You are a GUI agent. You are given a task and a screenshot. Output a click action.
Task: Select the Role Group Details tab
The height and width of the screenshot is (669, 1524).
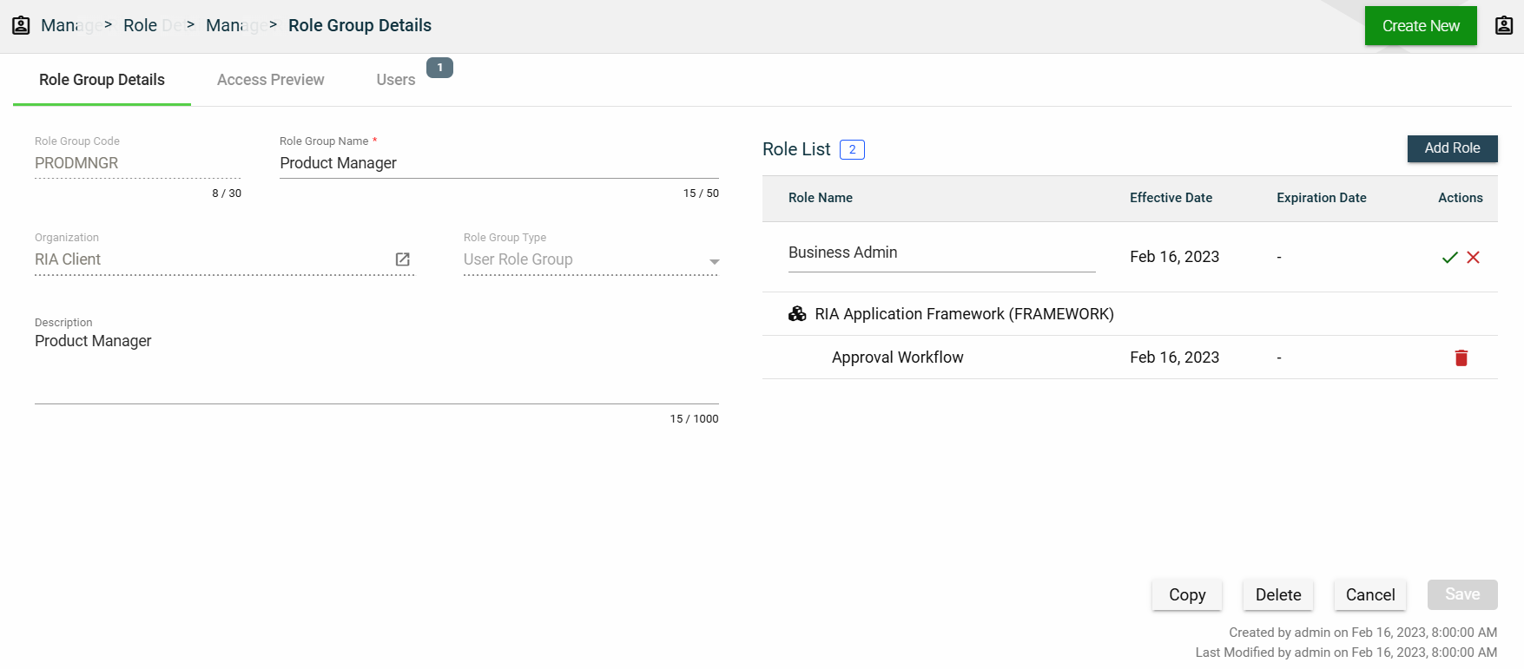(x=102, y=80)
